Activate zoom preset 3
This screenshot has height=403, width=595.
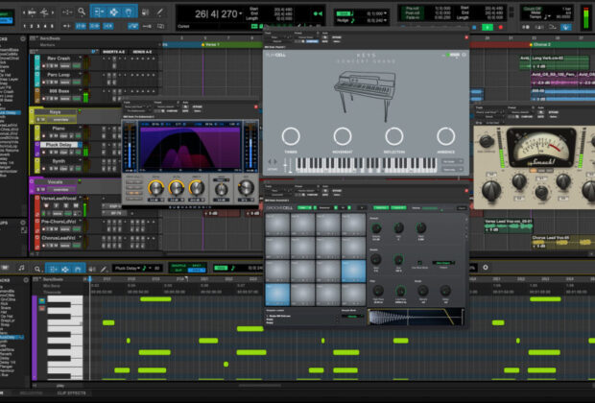point(38,26)
